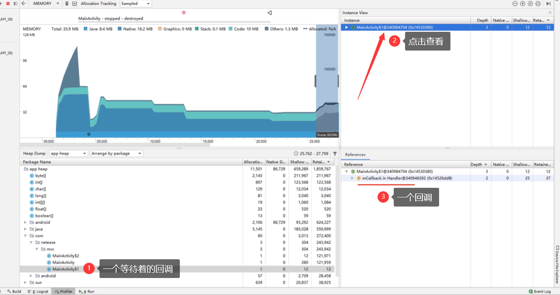Select the char[] class row
This screenshot has height=295, width=560.
coord(177,189)
